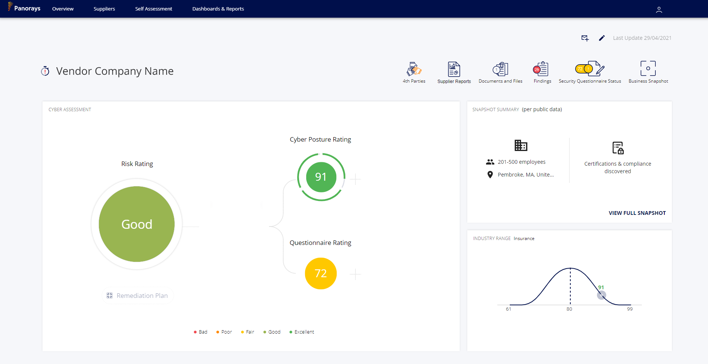Screen dimensions: 708x364
Task: Open the Findings list
Action: (x=542, y=71)
